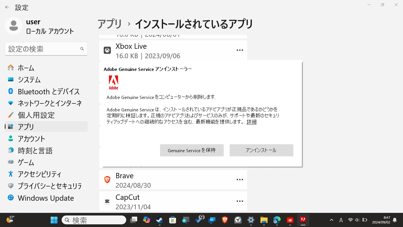This screenshot has height=227, width=403.
Task: Click the Xbox Live app icon
Action: click(x=107, y=50)
